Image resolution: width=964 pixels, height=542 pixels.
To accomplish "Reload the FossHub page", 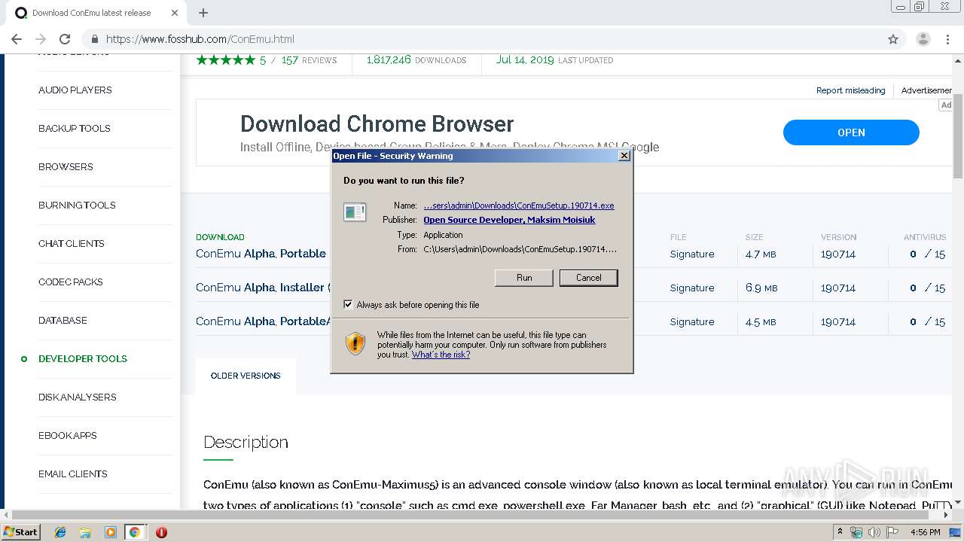I will [65, 39].
